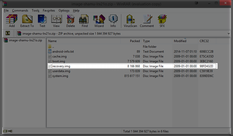The image size is (233, 136).
Task: Select the userdata.img file row
Action: 132,71
